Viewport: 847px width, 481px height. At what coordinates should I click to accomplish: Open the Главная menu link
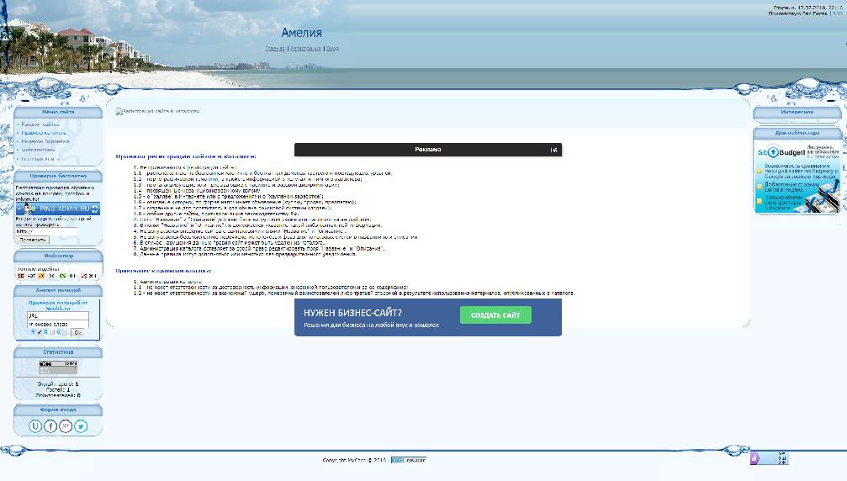click(275, 49)
